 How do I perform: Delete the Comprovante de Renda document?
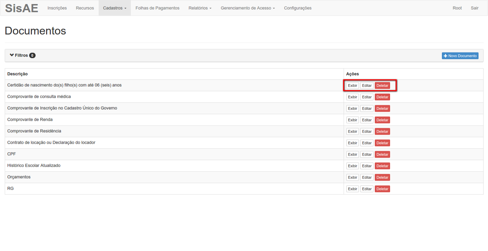[x=382, y=120]
